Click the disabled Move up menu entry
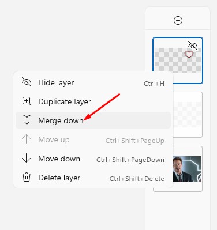 pos(93,139)
